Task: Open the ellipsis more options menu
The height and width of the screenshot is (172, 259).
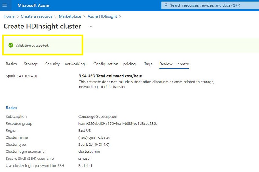Action: click(x=90, y=26)
